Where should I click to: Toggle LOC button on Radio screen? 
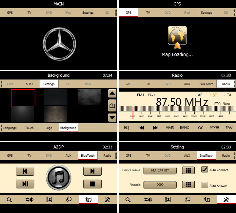pos(200,128)
